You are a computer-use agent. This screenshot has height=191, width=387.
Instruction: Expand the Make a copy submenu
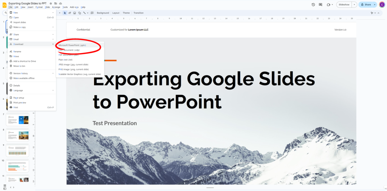[x=53, y=27]
